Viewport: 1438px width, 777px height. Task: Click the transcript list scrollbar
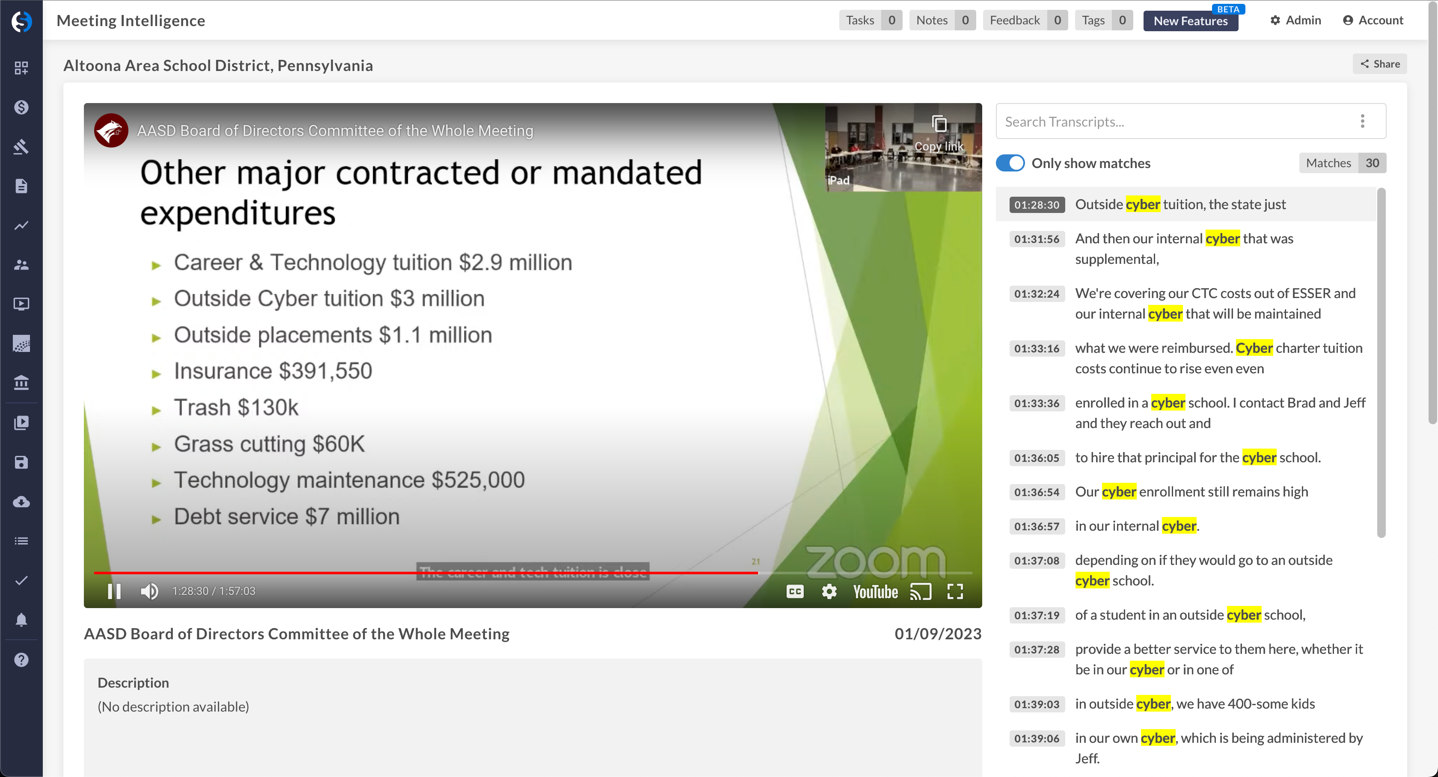tap(1381, 363)
